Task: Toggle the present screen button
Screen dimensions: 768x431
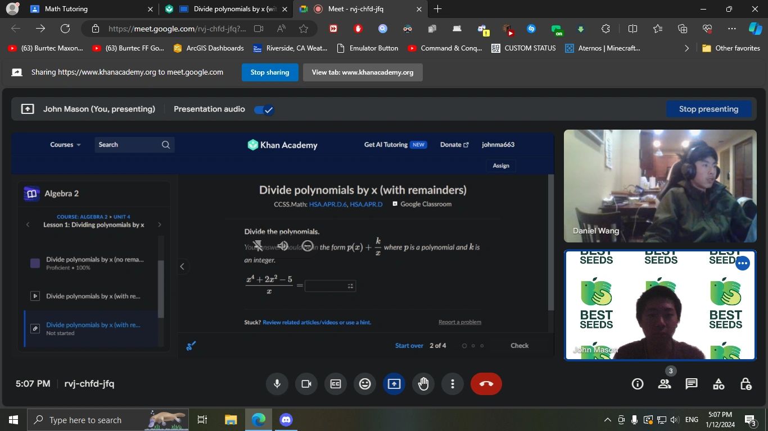Action: click(394, 384)
